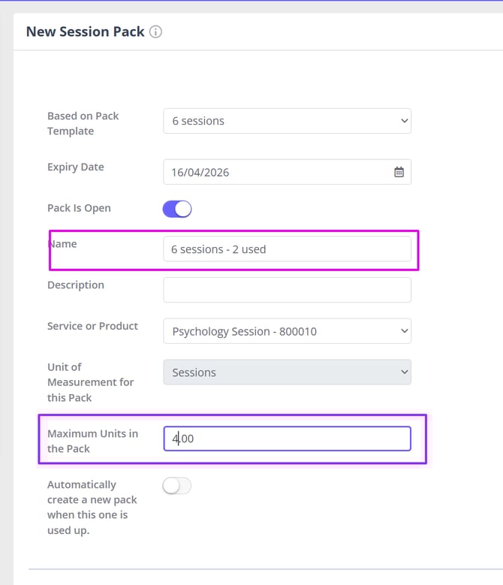The image size is (503, 585).
Task: Focus the Name field with '6 sessions - 2 used'
Action: (287, 249)
